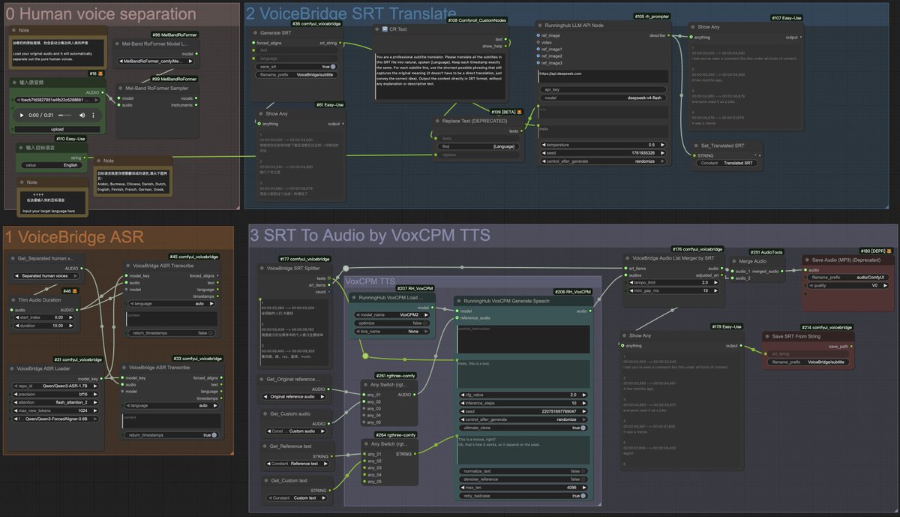Edit filename_prefix field in Generate SRT

pos(296,74)
